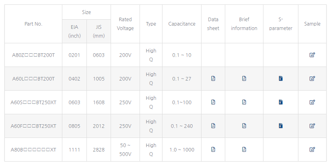This screenshot has height=166, width=329.
Task: Click the Part No. column header
Action: coord(33,24)
